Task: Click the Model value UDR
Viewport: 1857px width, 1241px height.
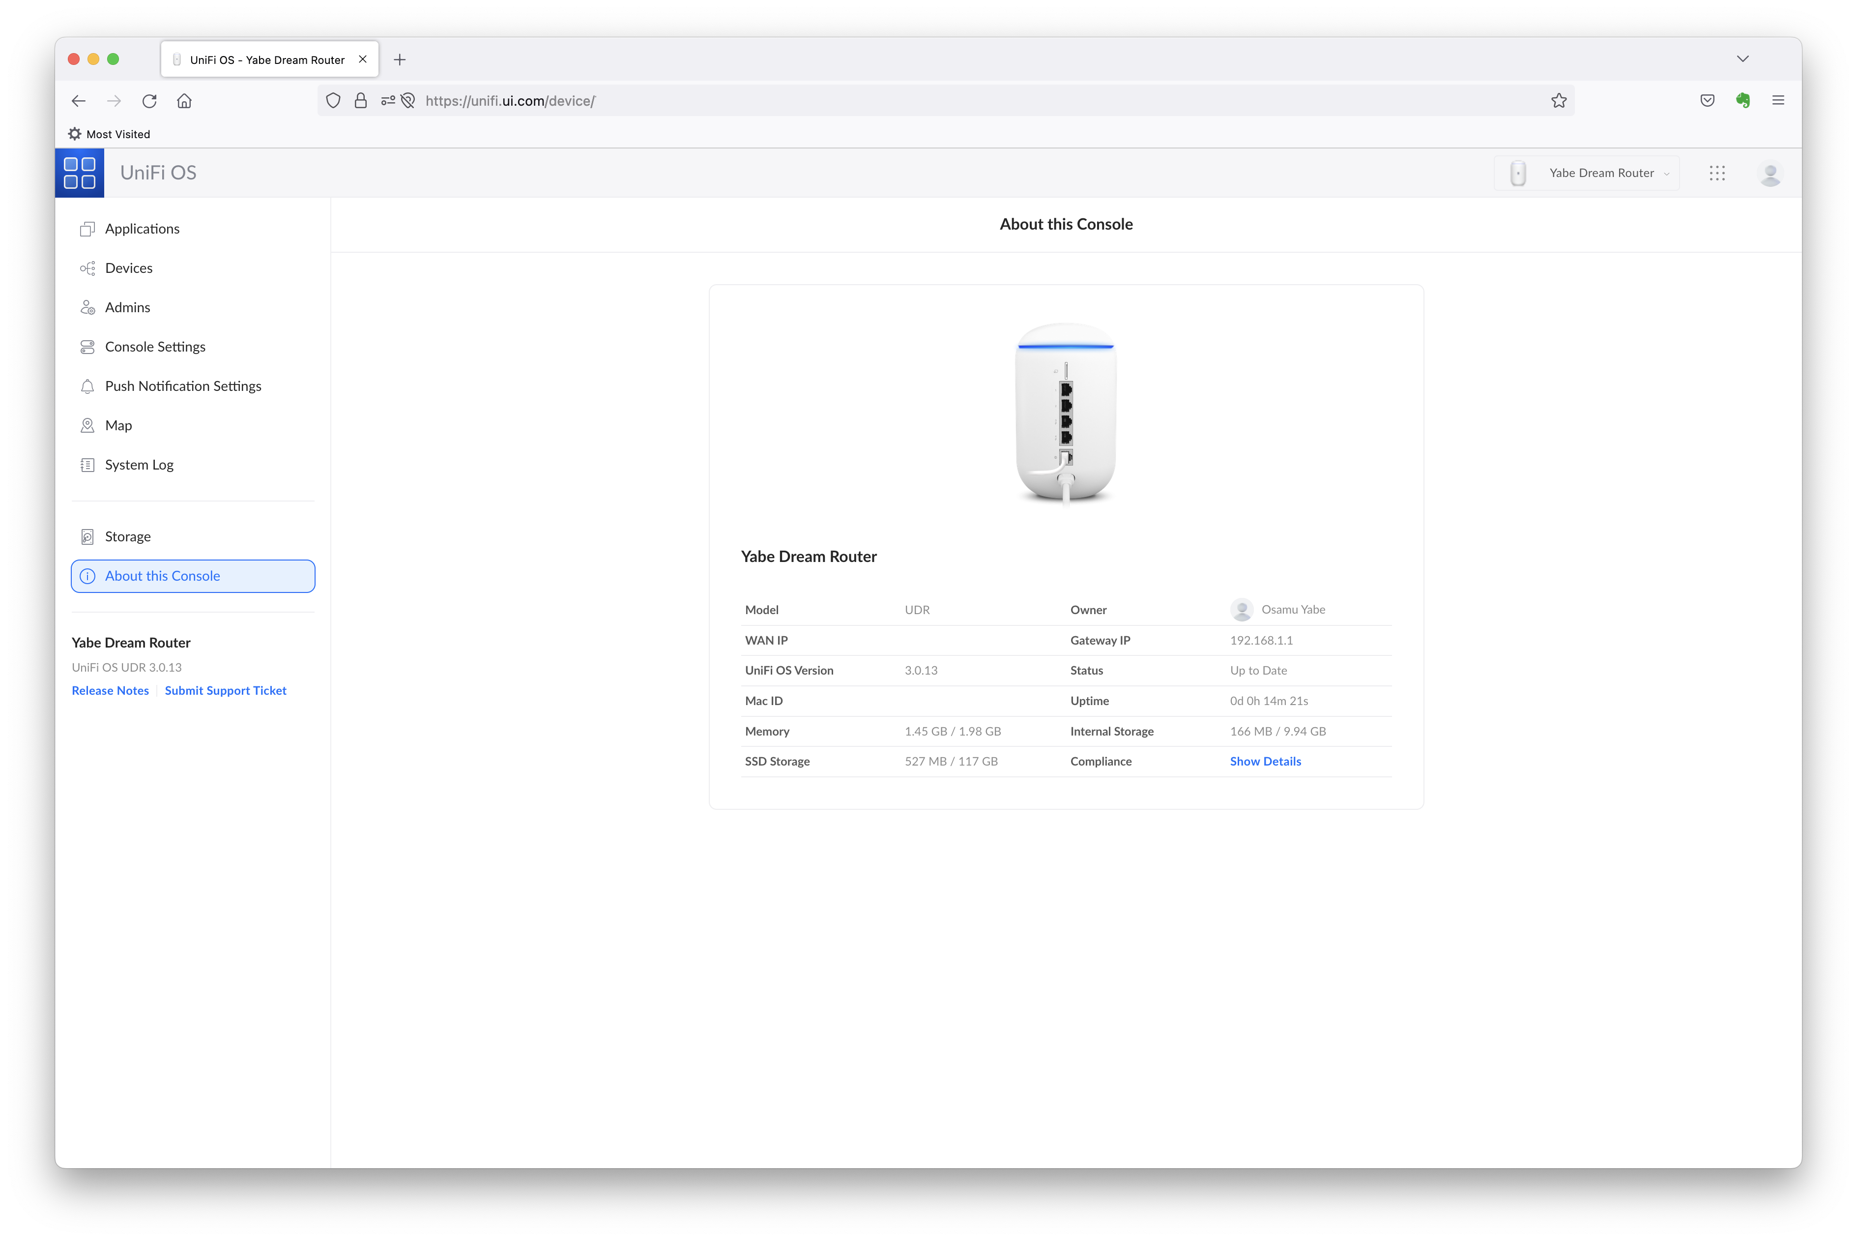Action: tap(916, 609)
